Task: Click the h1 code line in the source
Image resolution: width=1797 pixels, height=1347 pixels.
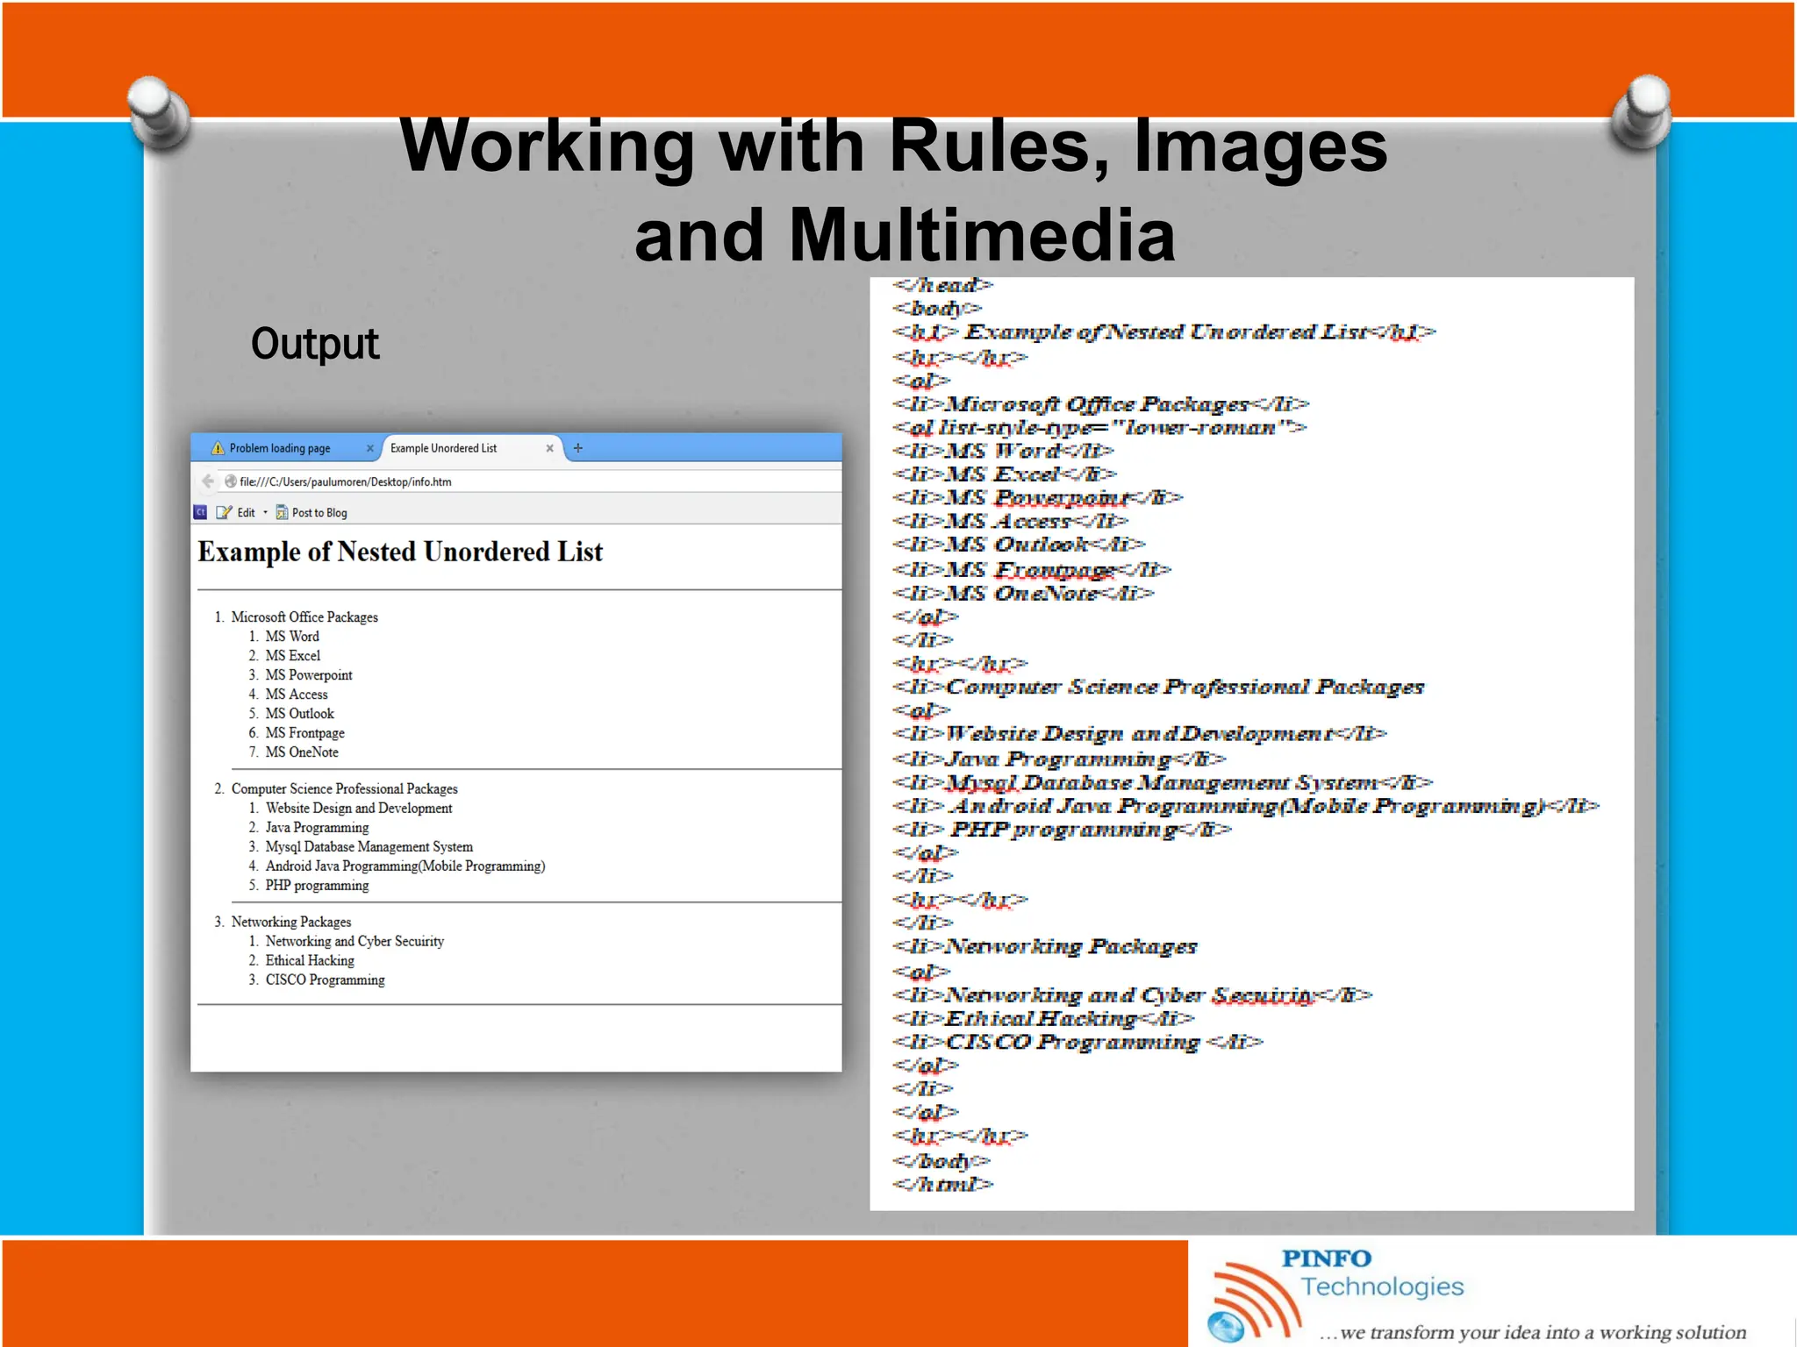Action: point(1164,331)
